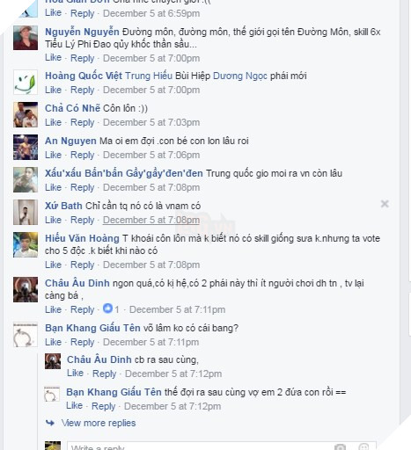Screen dimensions: 411x450
Task: Click the camera icon in reply box
Action: pos(341,447)
